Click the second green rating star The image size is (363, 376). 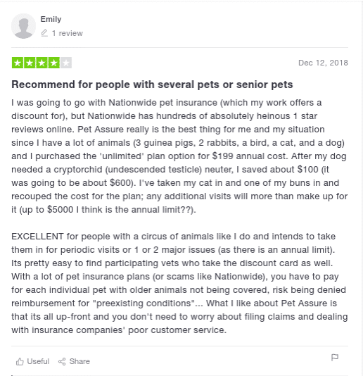click(x=30, y=63)
